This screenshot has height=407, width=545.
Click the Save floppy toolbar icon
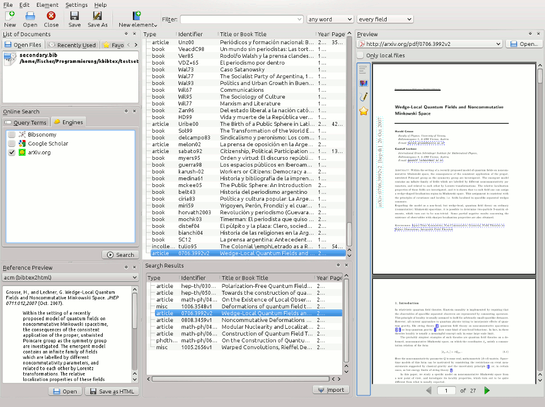[x=74, y=19]
